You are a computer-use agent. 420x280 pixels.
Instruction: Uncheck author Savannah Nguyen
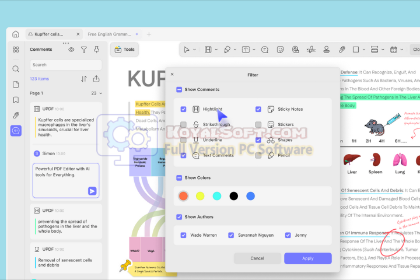(x=231, y=235)
